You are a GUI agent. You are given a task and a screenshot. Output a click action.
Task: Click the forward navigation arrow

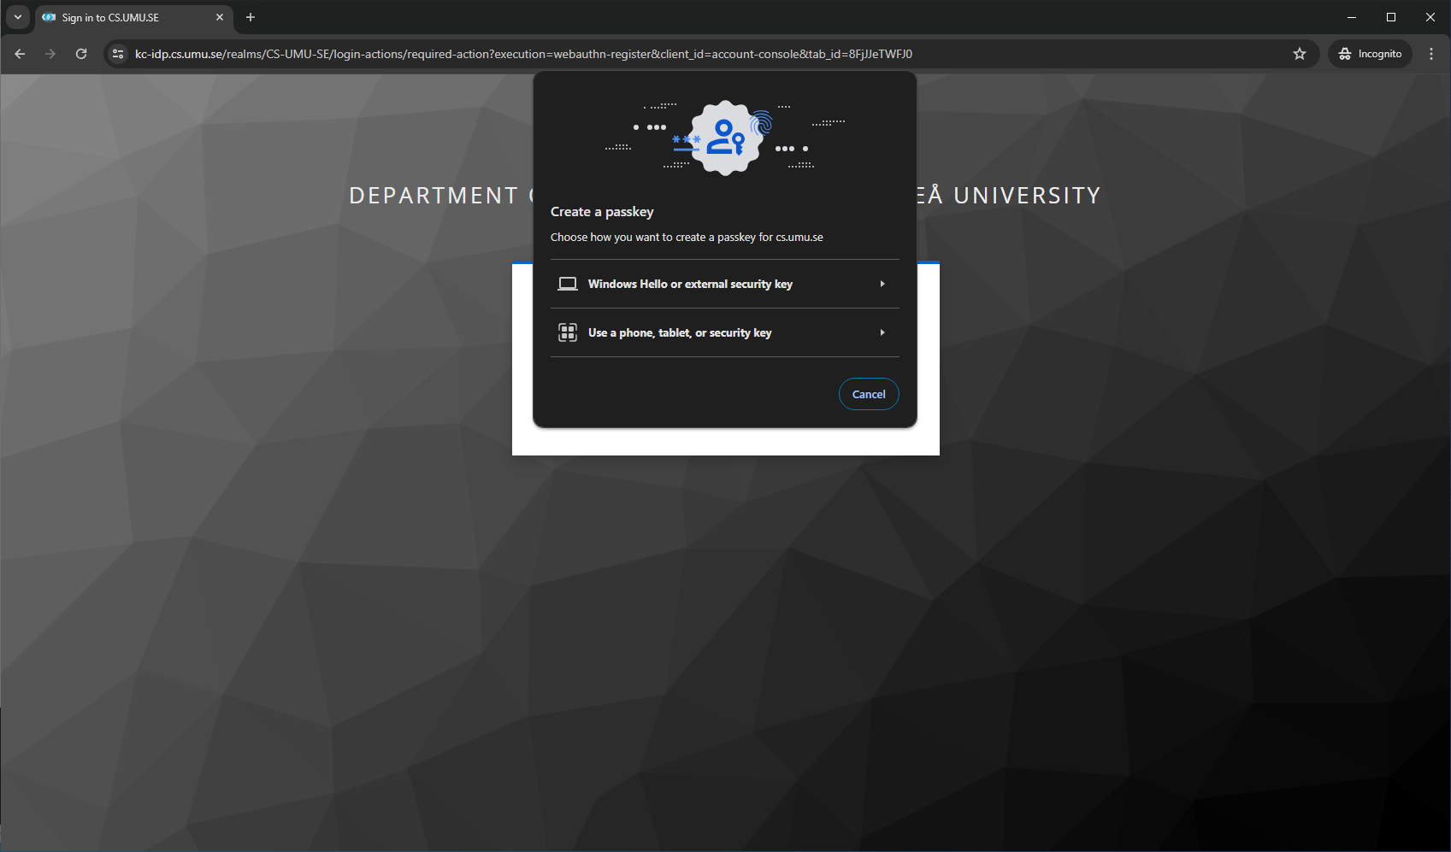click(x=50, y=54)
